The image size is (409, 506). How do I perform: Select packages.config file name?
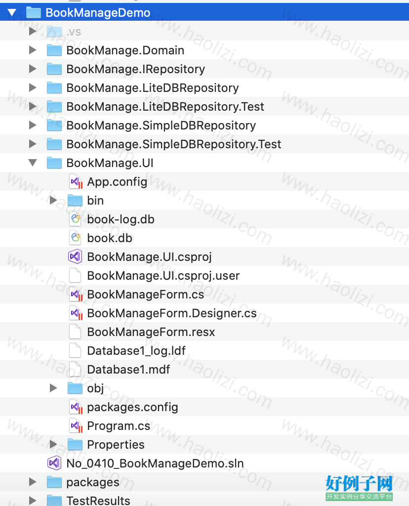132,407
